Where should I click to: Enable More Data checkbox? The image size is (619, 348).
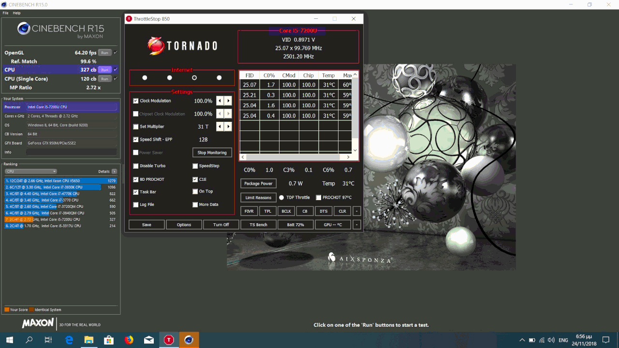[x=195, y=204]
